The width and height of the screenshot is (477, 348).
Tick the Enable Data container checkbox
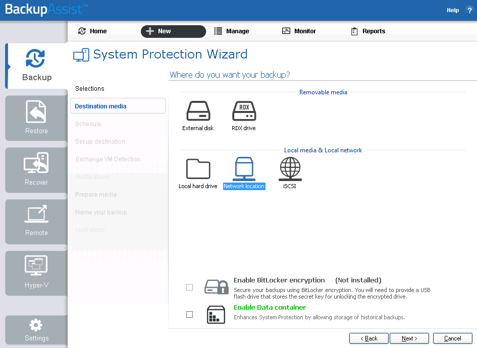pyautogui.click(x=189, y=315)
